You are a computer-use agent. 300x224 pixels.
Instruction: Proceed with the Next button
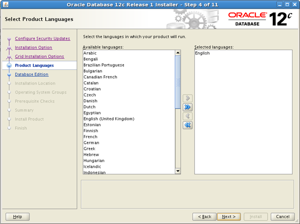[x=229, y=217]
